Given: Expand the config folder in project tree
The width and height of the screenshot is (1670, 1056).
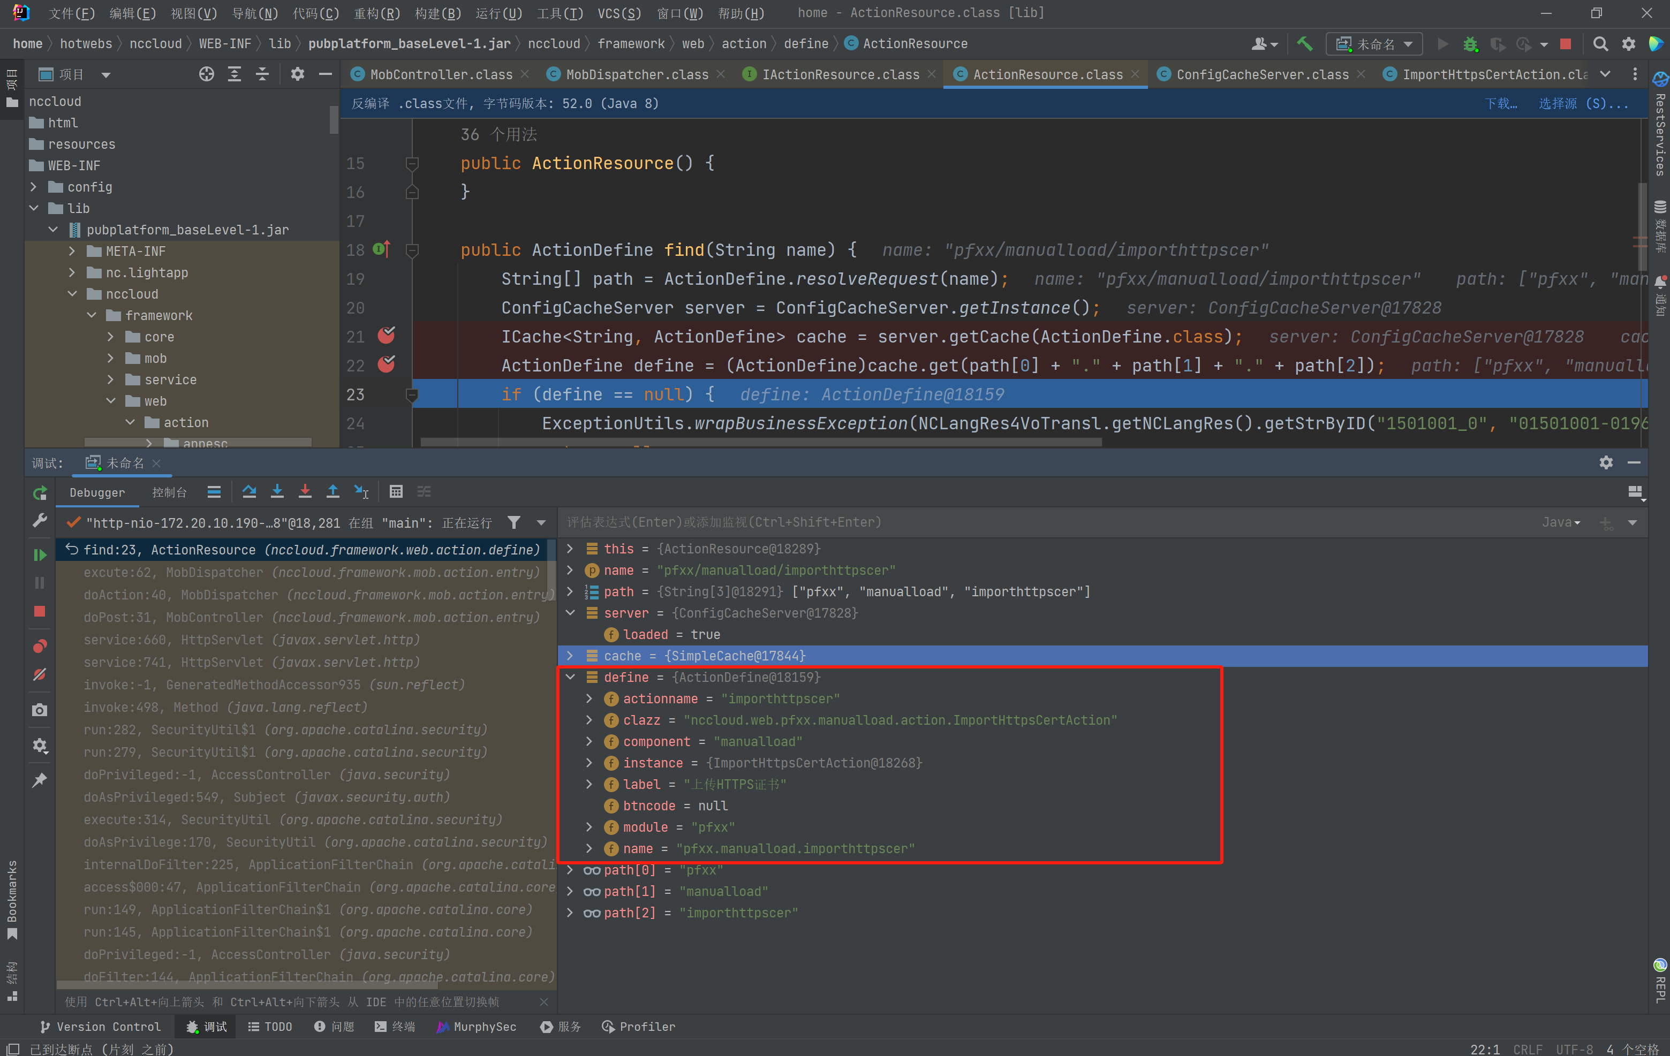Looking at the screenshot, I should [x=33, y=187].
